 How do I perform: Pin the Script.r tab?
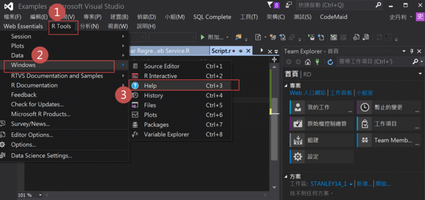coord(241,51)
